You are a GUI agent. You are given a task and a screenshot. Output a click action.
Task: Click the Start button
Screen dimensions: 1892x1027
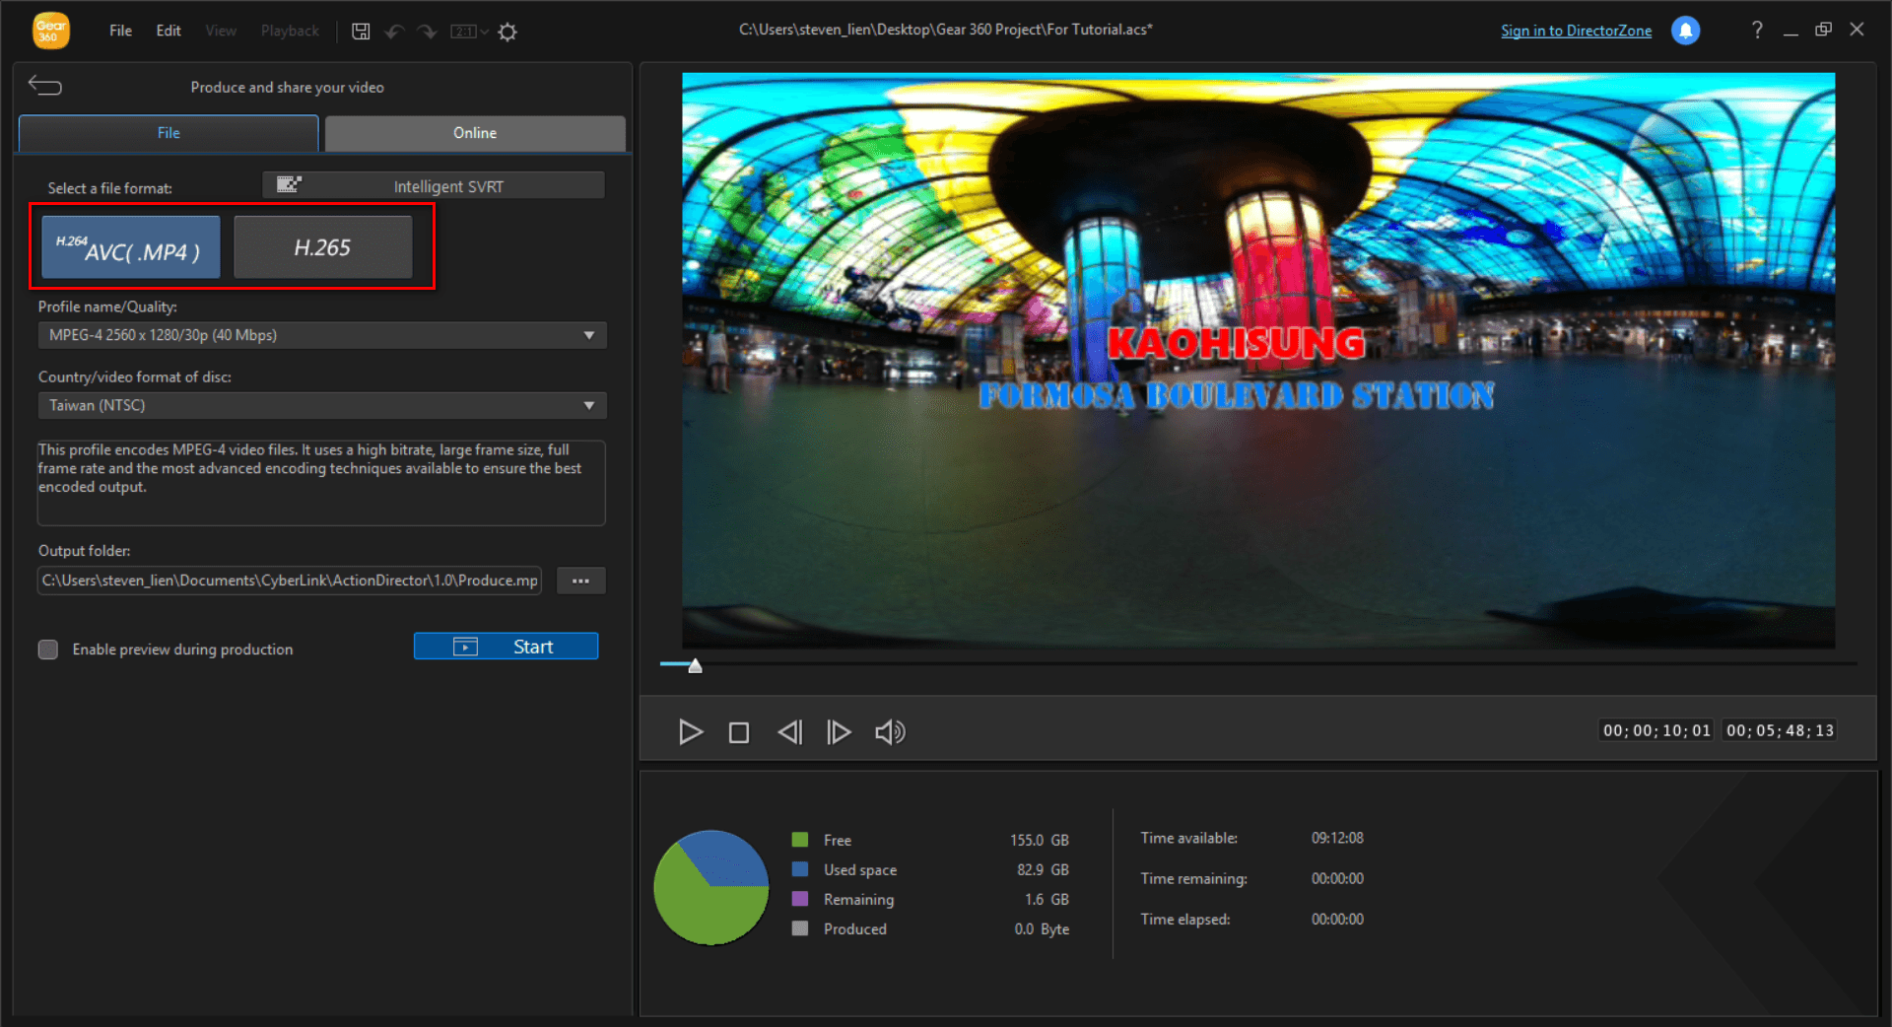506,646
